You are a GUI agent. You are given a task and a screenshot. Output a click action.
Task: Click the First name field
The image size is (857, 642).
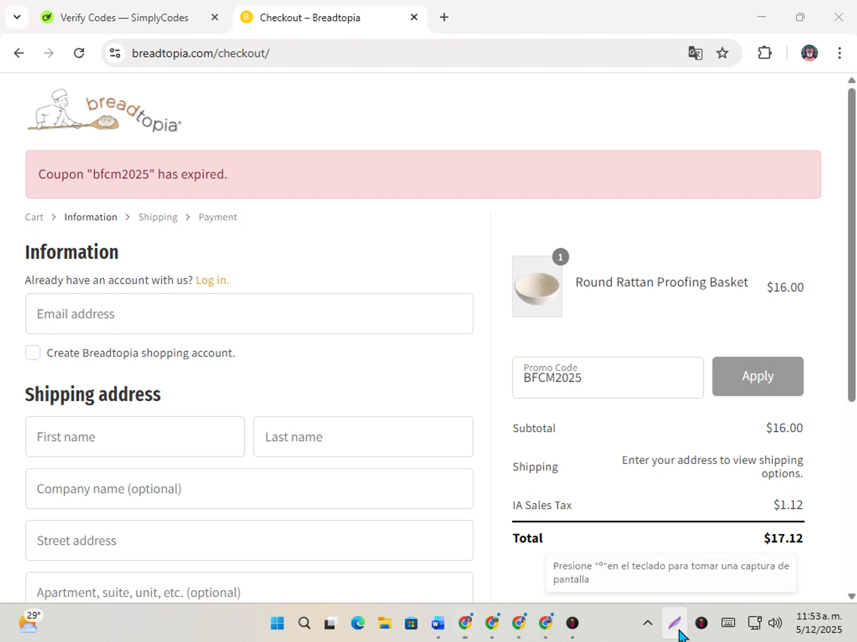(x=135, y=437)
